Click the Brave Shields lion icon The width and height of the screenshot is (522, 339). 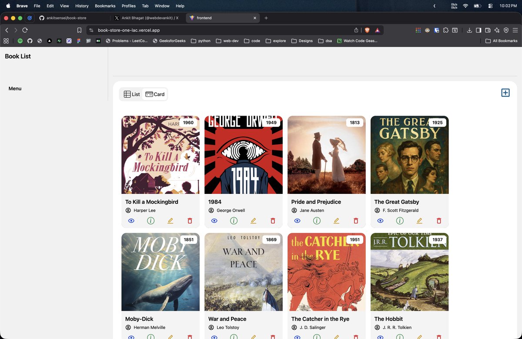(x=367, y=30)
